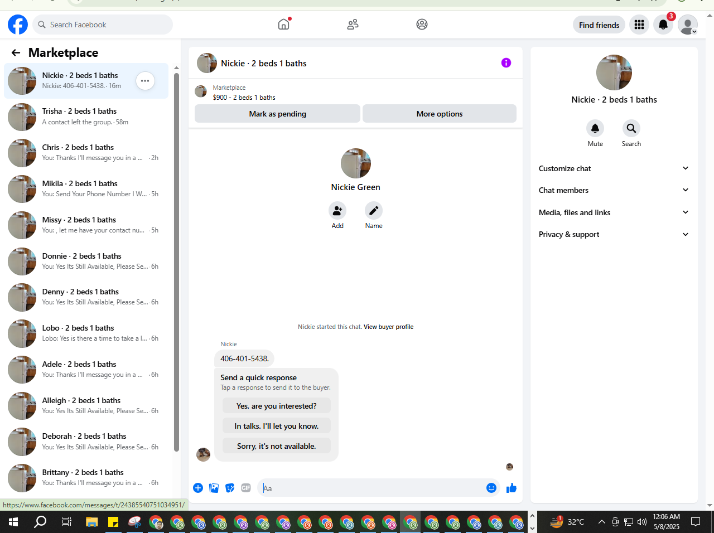Mute the conversation with the bell icon
The height and width of the screenshot is (533, 714).
click(x=595, y=128)
